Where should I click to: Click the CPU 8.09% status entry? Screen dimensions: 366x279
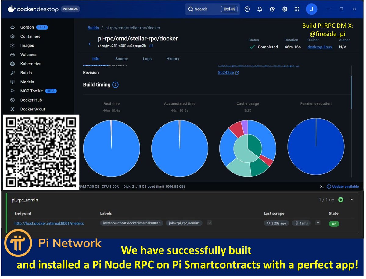[x=110, y=187]
